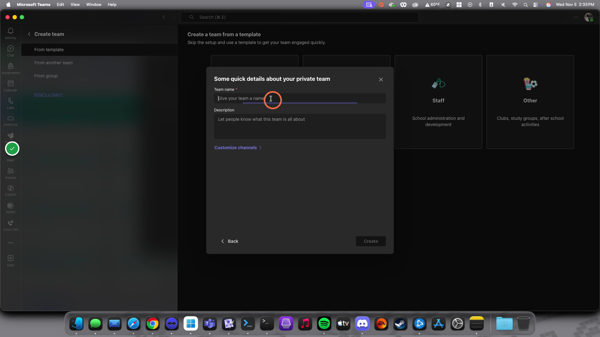Open System Settings from the Dock
600x337 pixels.
tap(457, 324)
